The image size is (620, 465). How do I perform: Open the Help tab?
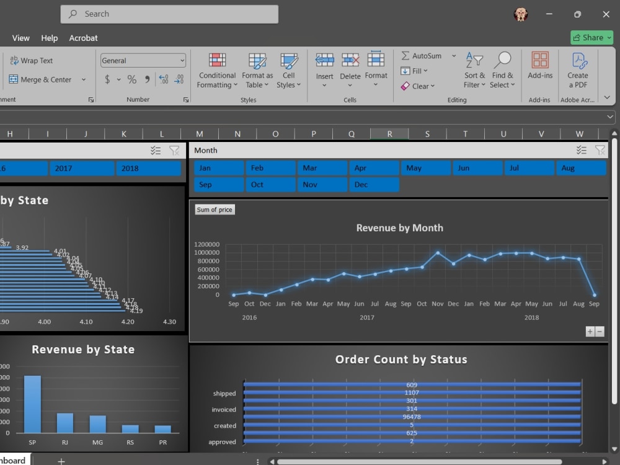coord(50,38)
